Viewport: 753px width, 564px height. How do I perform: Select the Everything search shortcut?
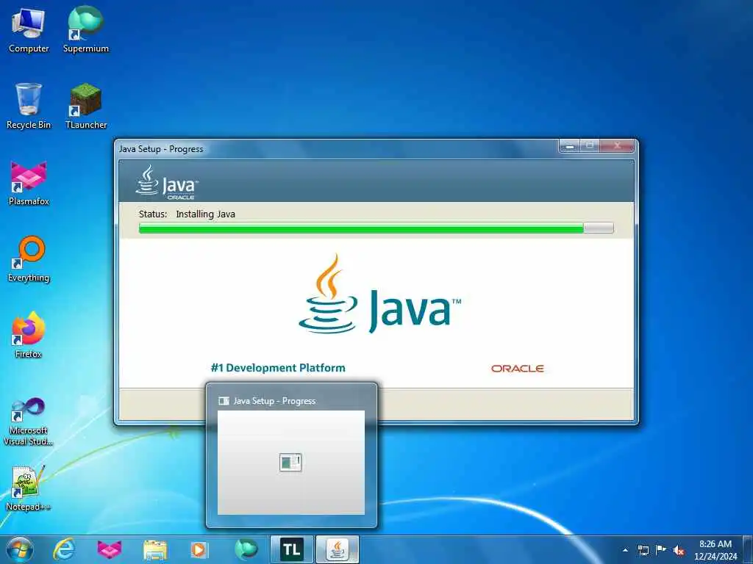click(29, 259)
